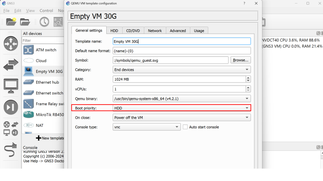Viewport: 323px width, 181px height.
Task: Click into the Template name field
Action: click(x=182, y=41)
